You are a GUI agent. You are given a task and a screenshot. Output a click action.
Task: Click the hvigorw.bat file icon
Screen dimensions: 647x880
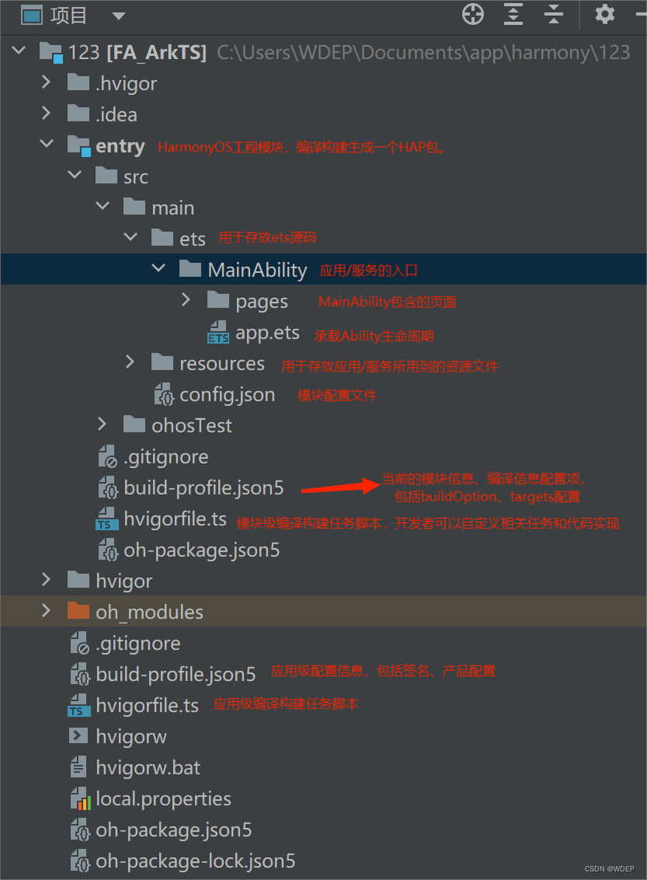click(x=78, y=767)
